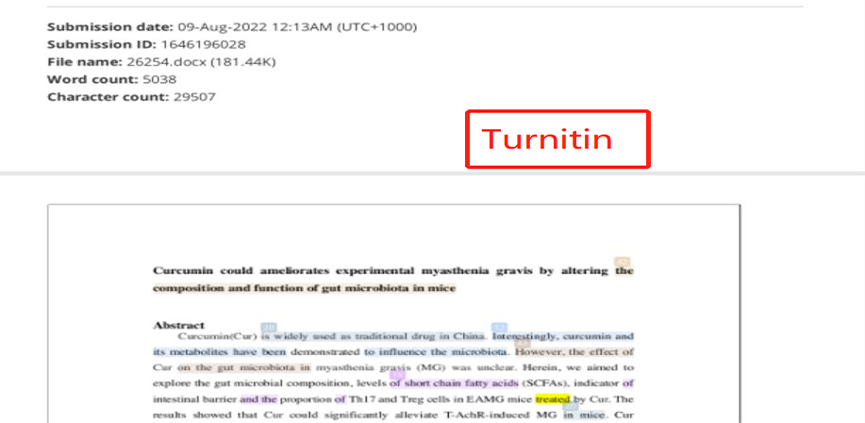The width and height of the screenshot is (865, 423).
Task: Click the word count value 5038
Action: pos(159,79)
